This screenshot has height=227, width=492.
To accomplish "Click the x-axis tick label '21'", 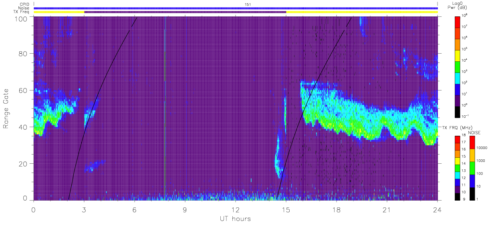I will pos(387,209).
